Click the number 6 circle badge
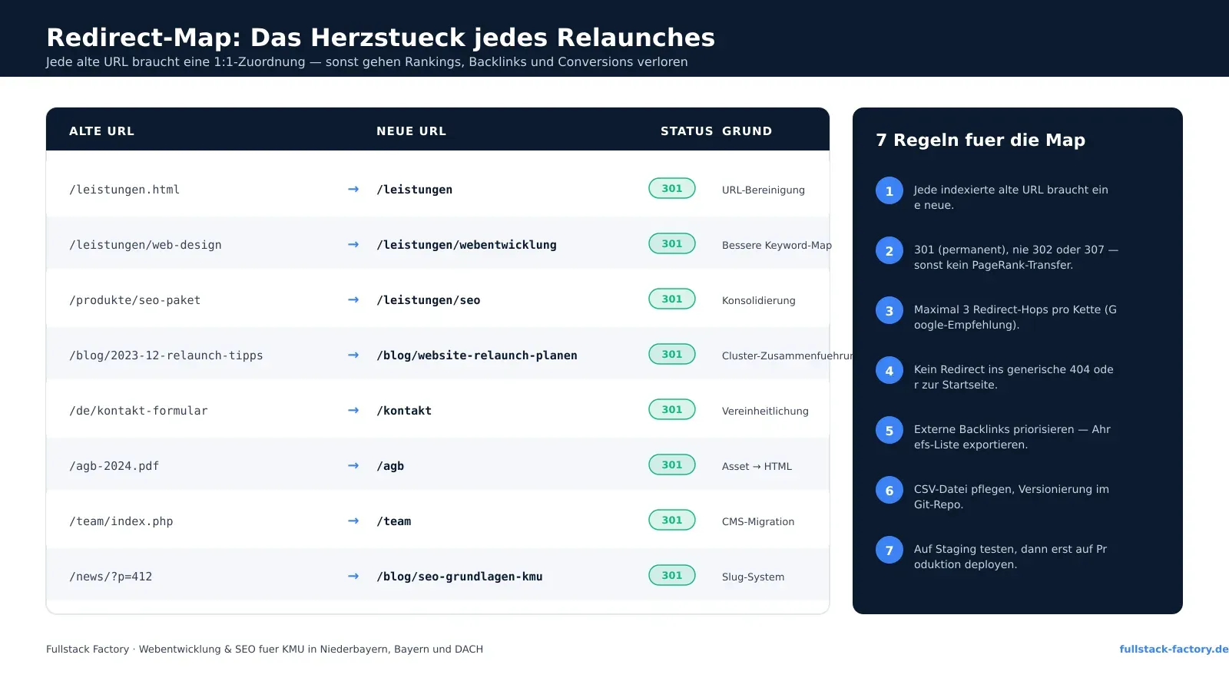1229x691 pixels. click(x=889, y=491)
